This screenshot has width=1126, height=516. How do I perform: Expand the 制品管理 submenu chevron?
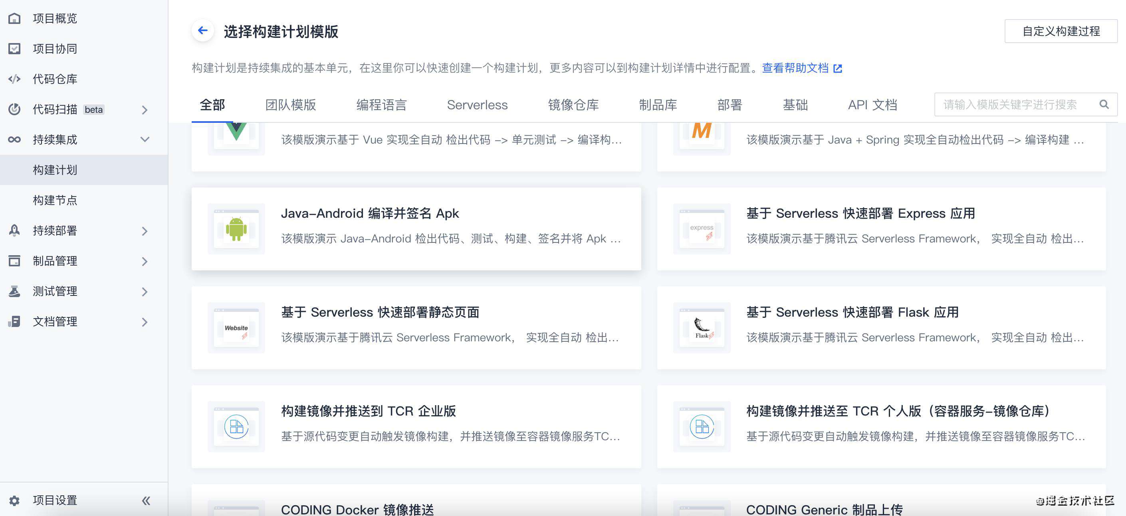(145, 262)
